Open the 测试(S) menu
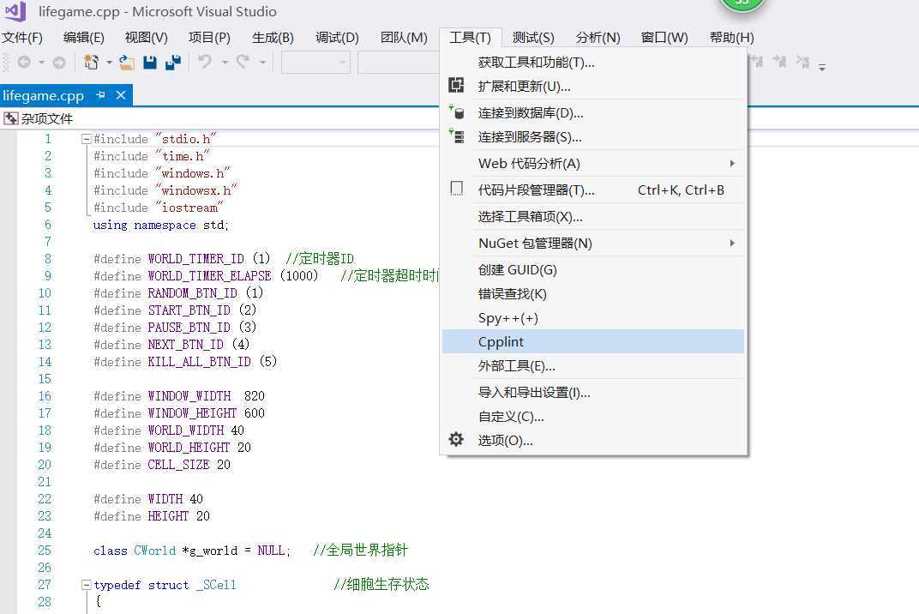The width and height of the screenshot is (919, 614). click(x=532, y=38)
